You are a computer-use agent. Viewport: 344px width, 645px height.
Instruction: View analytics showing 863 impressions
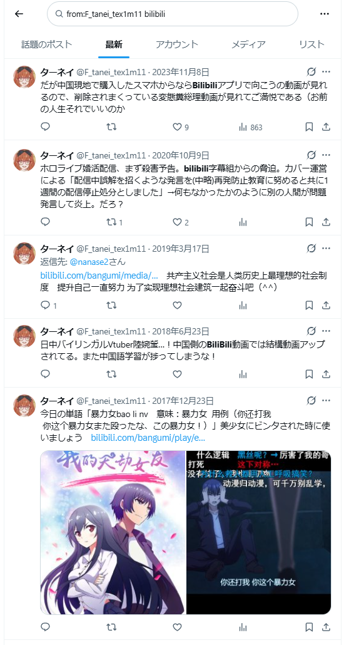point(250,127)
